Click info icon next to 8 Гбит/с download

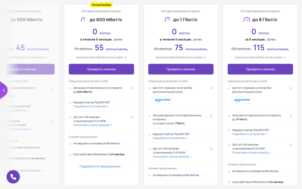pyautogui.click(x=291, y=115)
